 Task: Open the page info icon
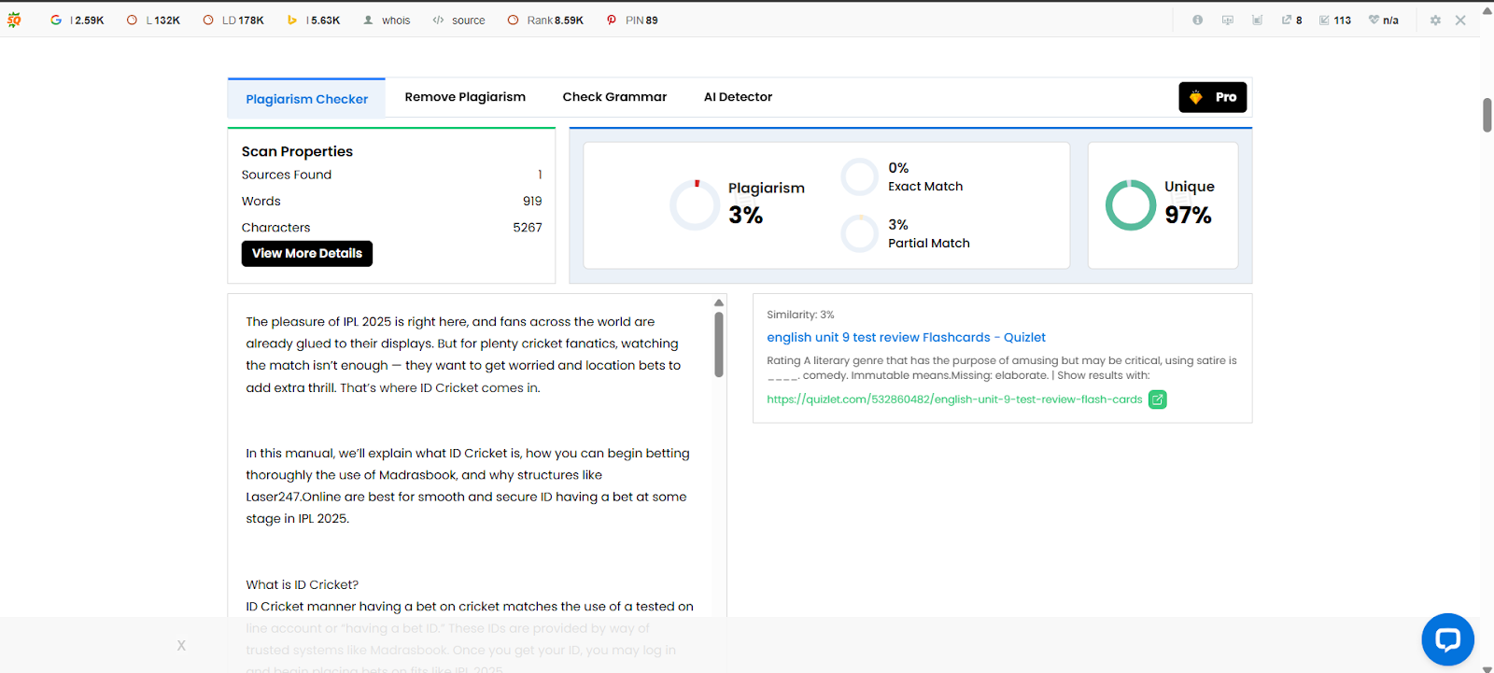coord(1198,20)
